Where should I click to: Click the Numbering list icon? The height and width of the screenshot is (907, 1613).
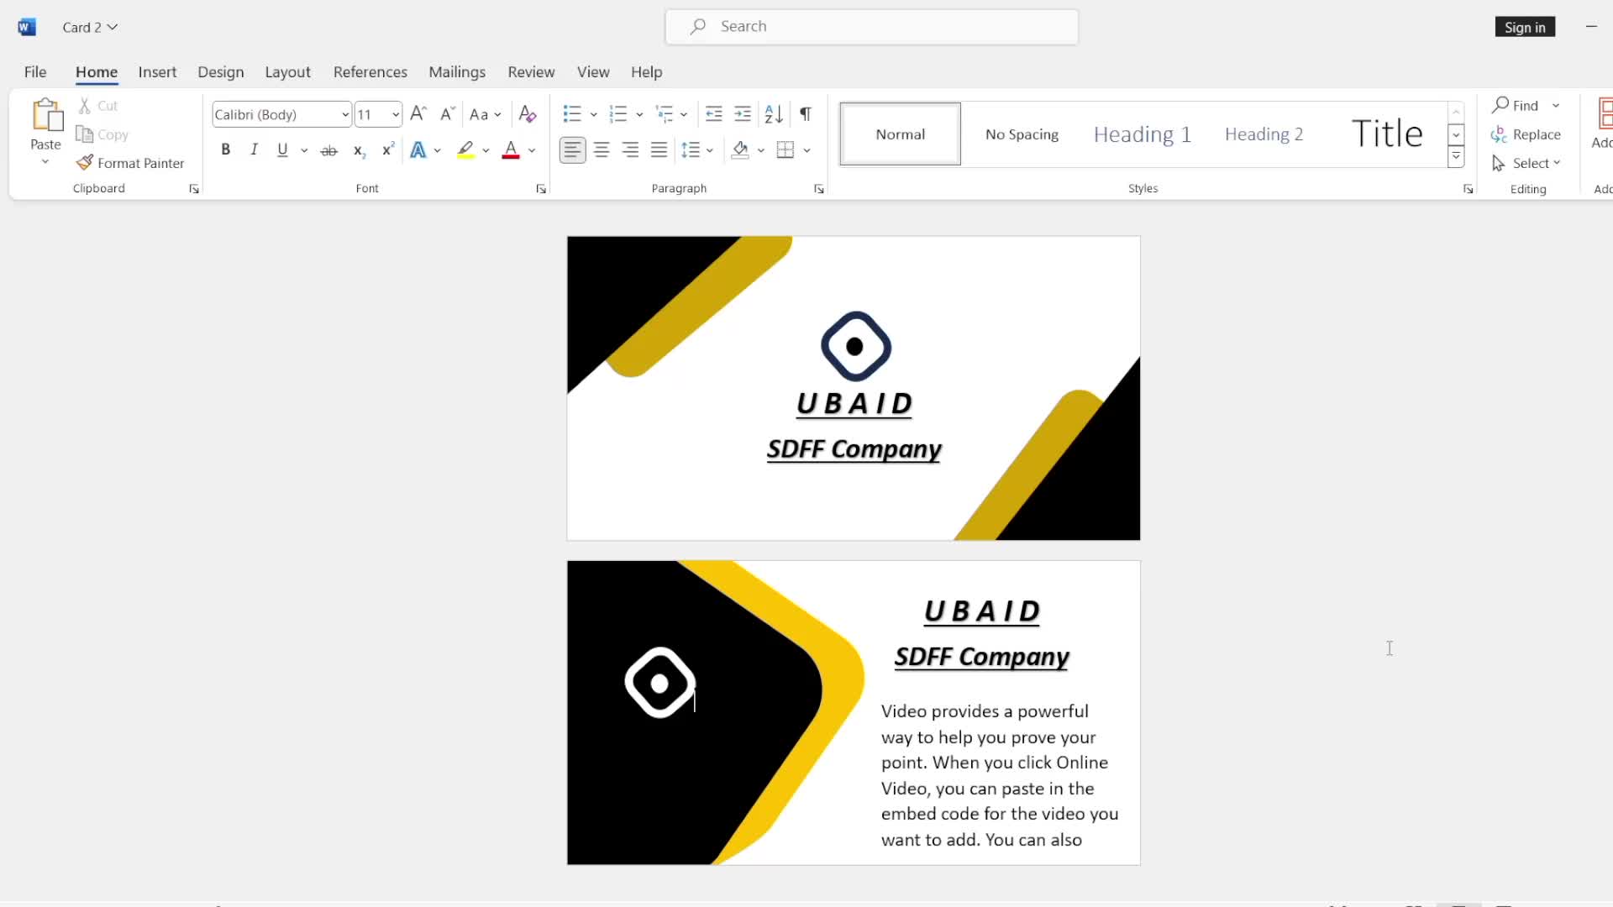618,114
